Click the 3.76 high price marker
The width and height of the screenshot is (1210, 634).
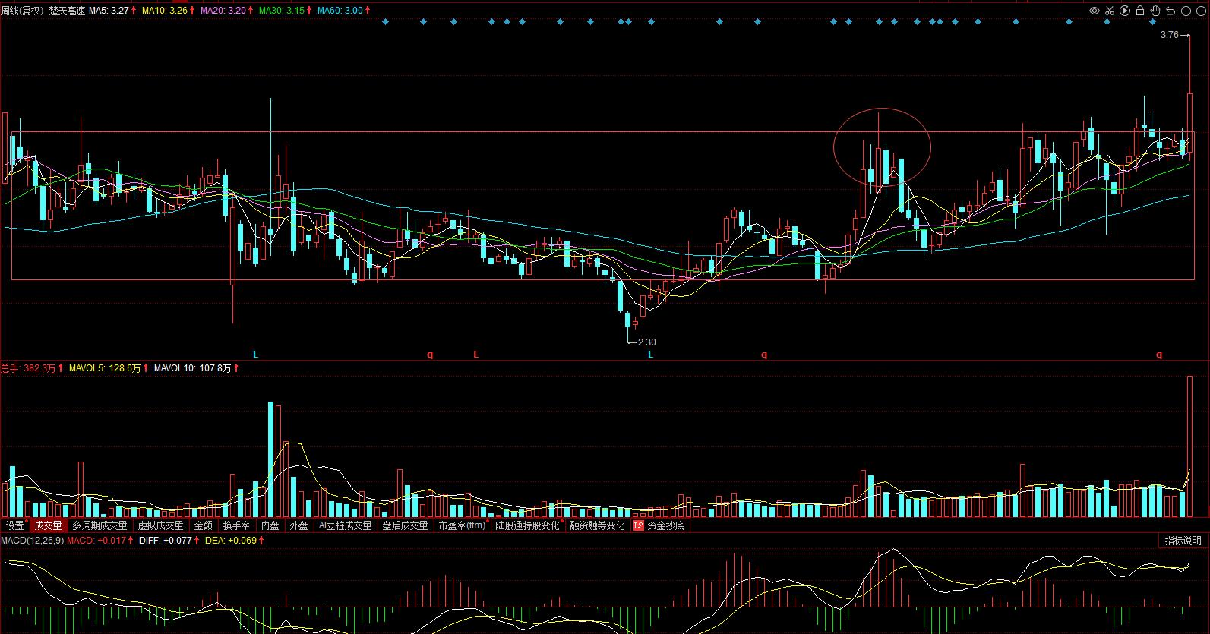pos(1170,35)
